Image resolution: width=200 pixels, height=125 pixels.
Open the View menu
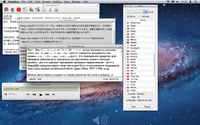tap(67, 2)
